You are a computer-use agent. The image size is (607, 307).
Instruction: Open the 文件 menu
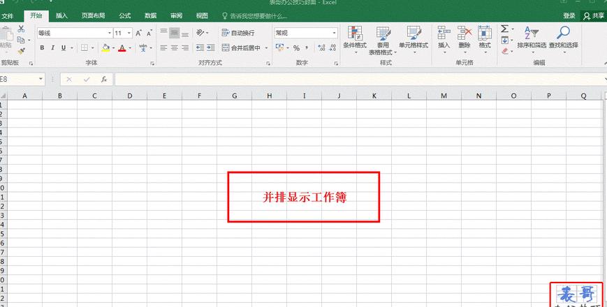(8, 16)
